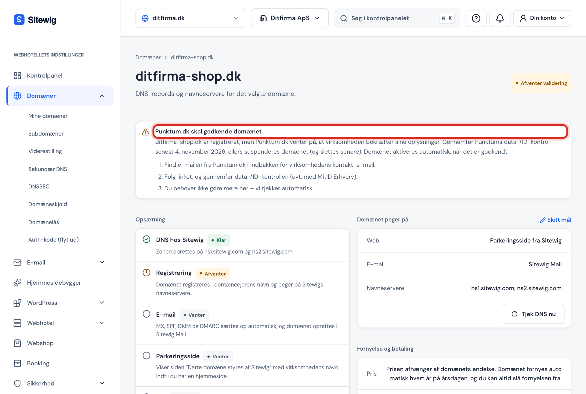Click the Webhotel server icon

coord(17,323)
